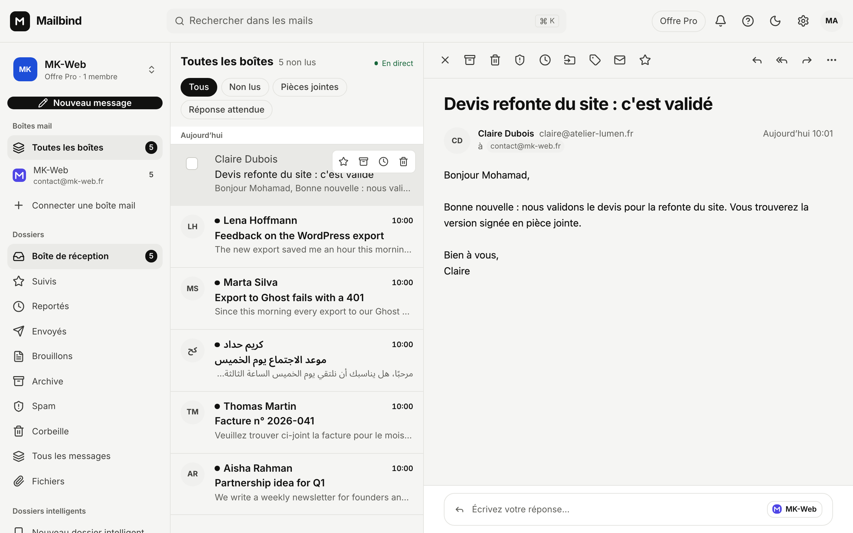Image resolution: width=853 pixels, height=533 pixels.
Task: Snooze open email with toolbar clock icon
Action: click(x=545, y=60)
